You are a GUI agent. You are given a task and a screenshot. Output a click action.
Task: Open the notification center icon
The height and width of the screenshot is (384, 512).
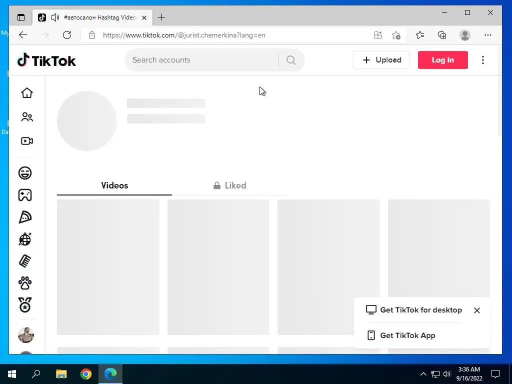pos(495,374)
